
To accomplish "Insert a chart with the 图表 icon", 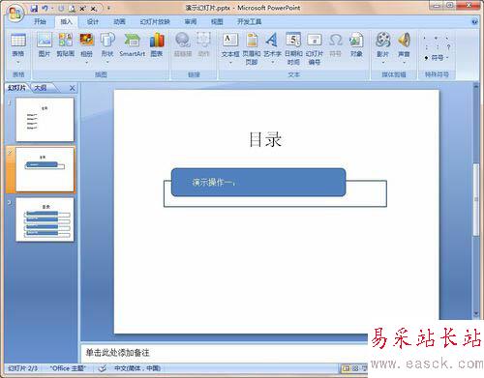I will [x=157, y=44].
